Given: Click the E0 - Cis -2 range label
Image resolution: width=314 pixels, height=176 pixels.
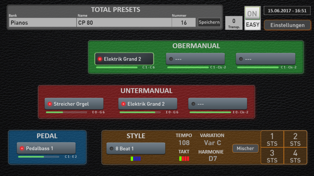Looking at the screenshot, I should 240,112.
